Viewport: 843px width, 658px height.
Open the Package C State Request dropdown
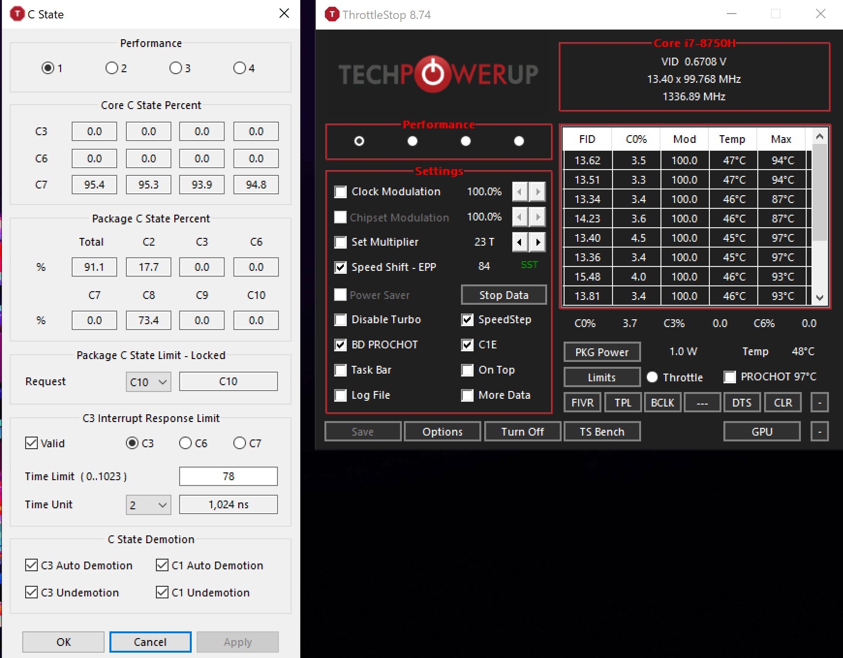(x=148, y=382)
